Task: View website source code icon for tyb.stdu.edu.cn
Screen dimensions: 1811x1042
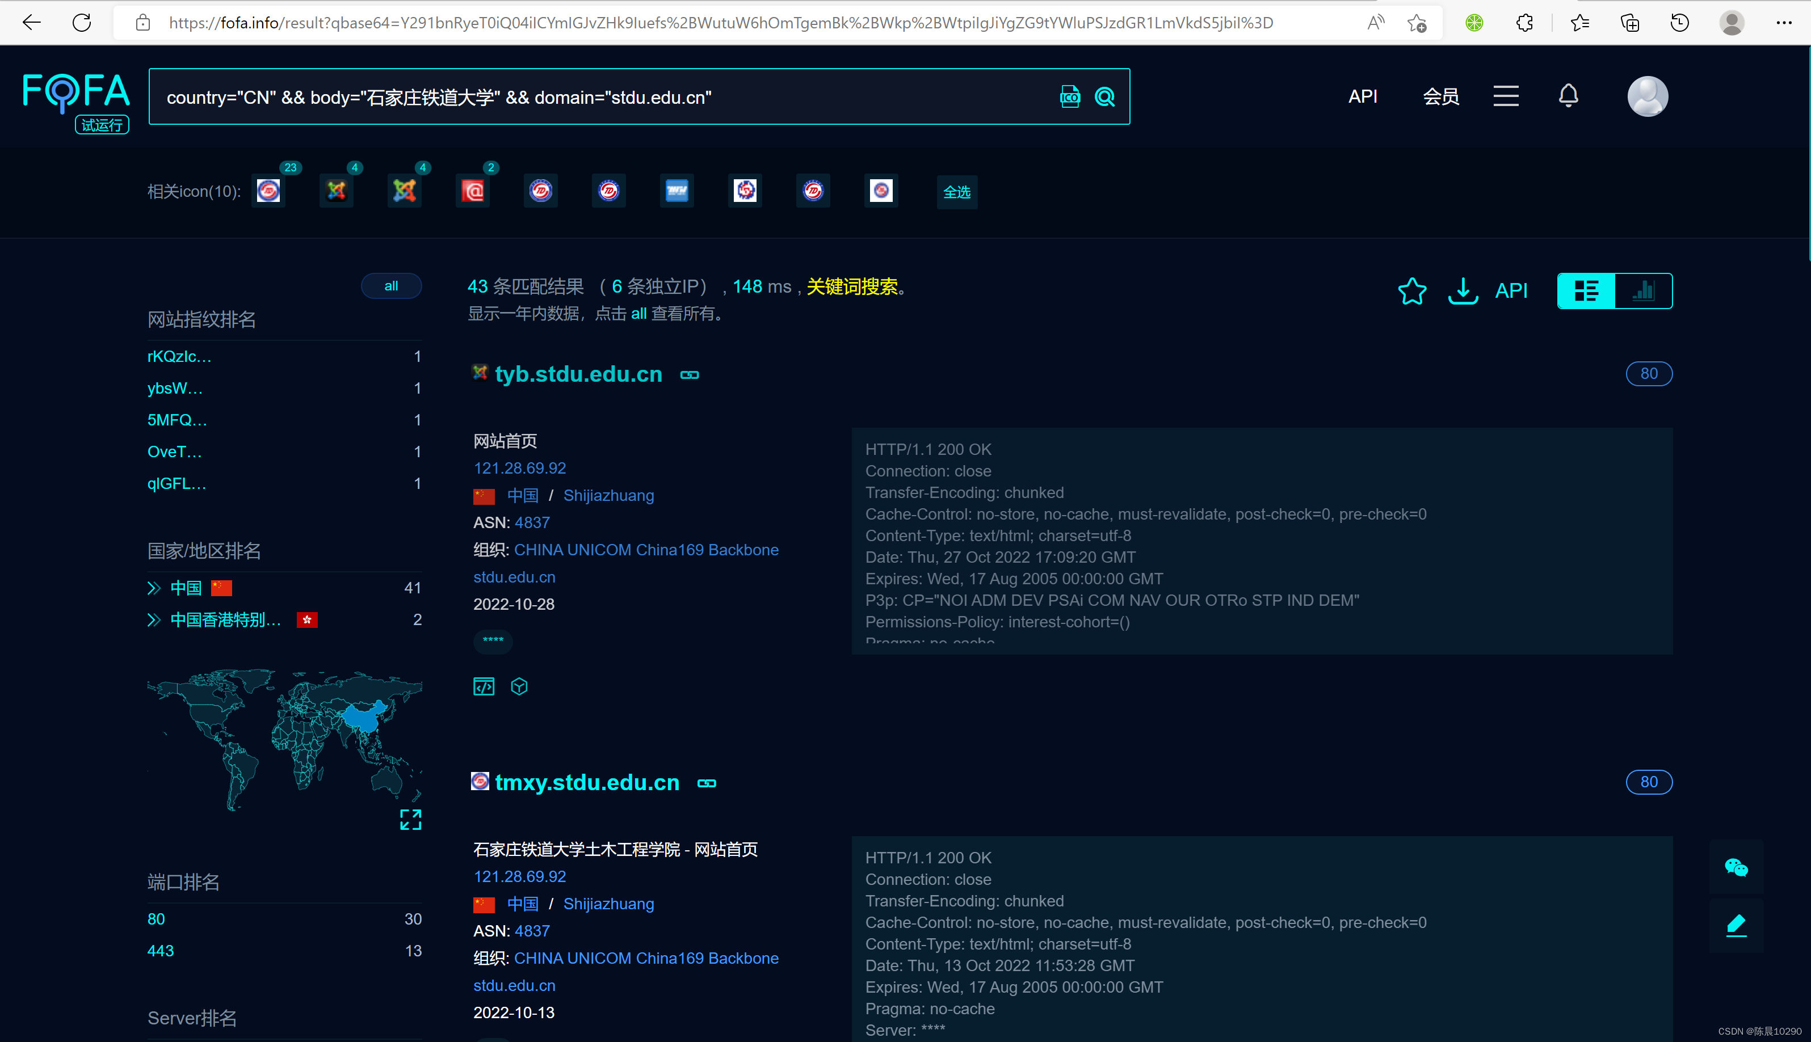Action: click(x=484, y=686)
